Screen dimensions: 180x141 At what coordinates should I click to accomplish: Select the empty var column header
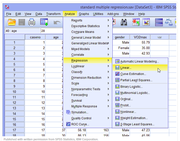(160, 37)
